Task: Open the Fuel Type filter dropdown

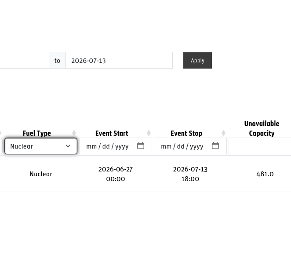Action: pos(41,146)
